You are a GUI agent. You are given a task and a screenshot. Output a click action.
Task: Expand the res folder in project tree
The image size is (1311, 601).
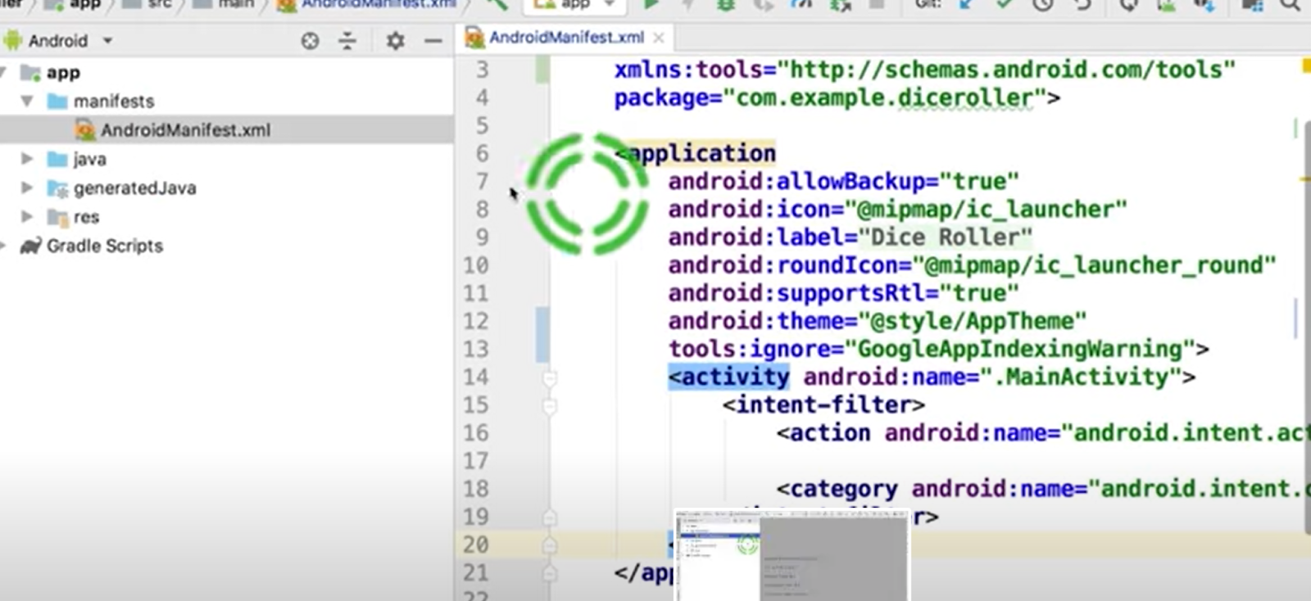[27, 217]
